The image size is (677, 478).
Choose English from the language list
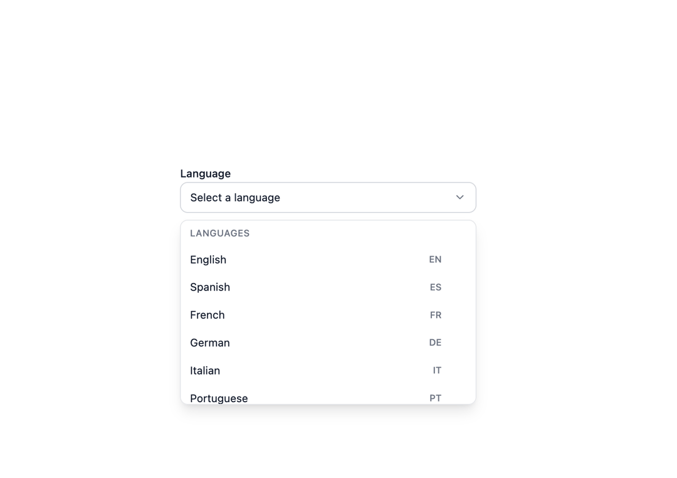tap(328, 260)
